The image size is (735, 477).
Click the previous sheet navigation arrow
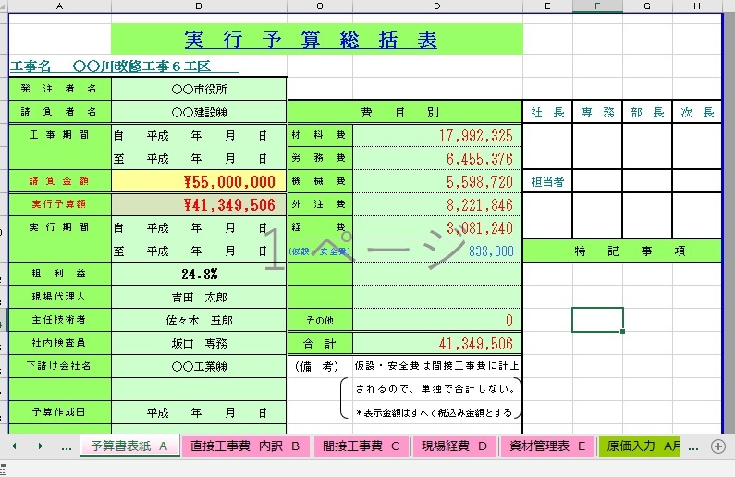[x=14, y=446]
